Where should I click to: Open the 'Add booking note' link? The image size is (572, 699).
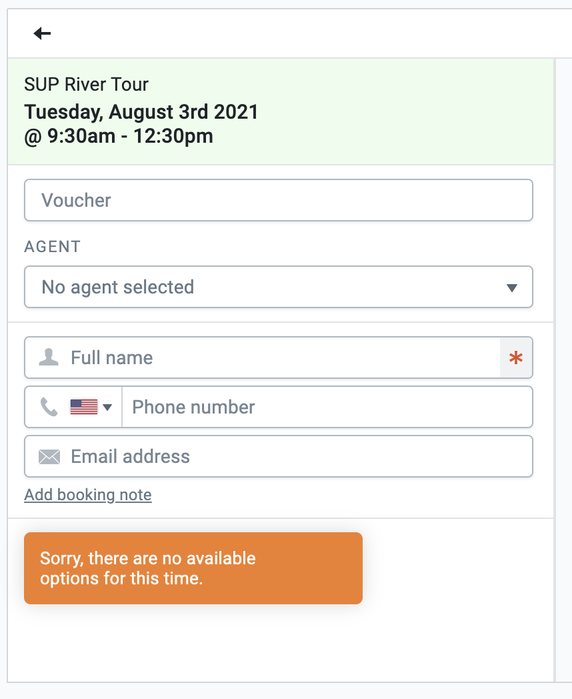tap(88, 495)
